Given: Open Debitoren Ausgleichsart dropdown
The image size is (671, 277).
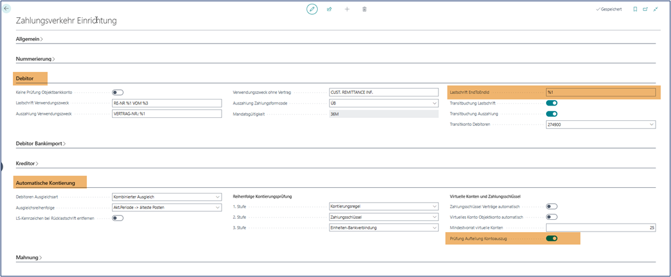Looking at the screenshot, I should coord(166,197).
